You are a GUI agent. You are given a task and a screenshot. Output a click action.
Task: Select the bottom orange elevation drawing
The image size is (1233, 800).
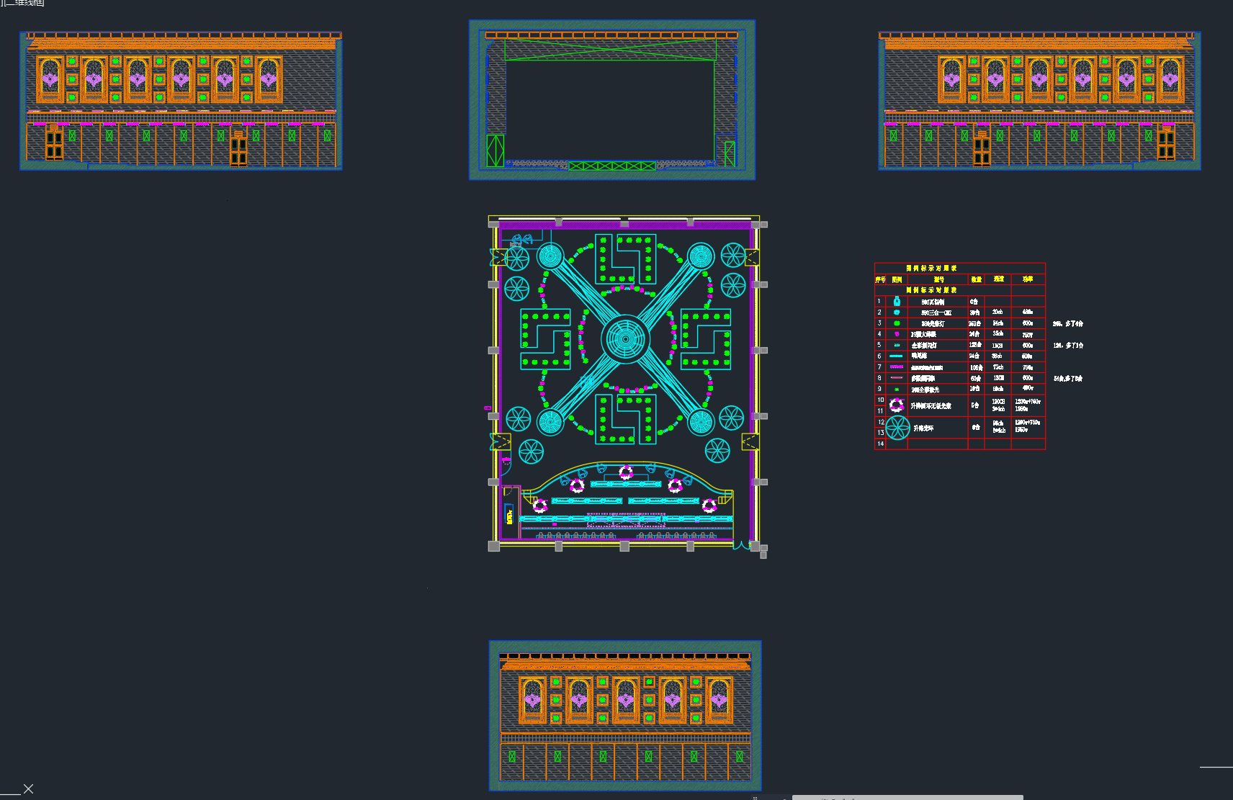[625, 716]
